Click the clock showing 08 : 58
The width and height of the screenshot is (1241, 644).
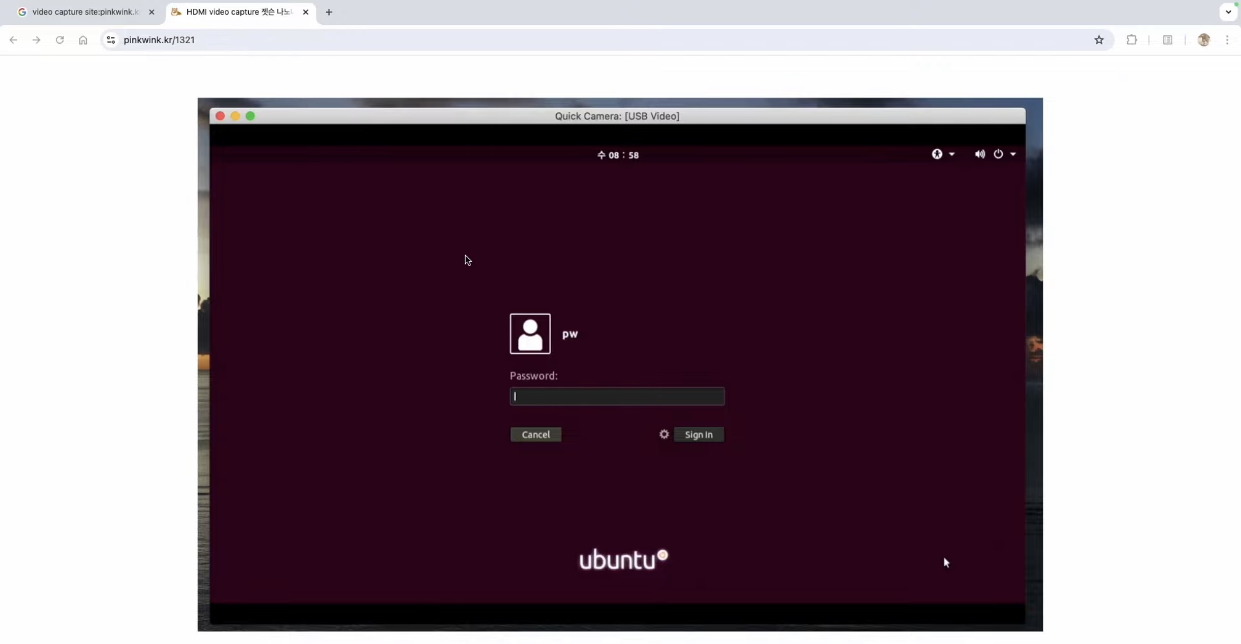pos(618,155)
